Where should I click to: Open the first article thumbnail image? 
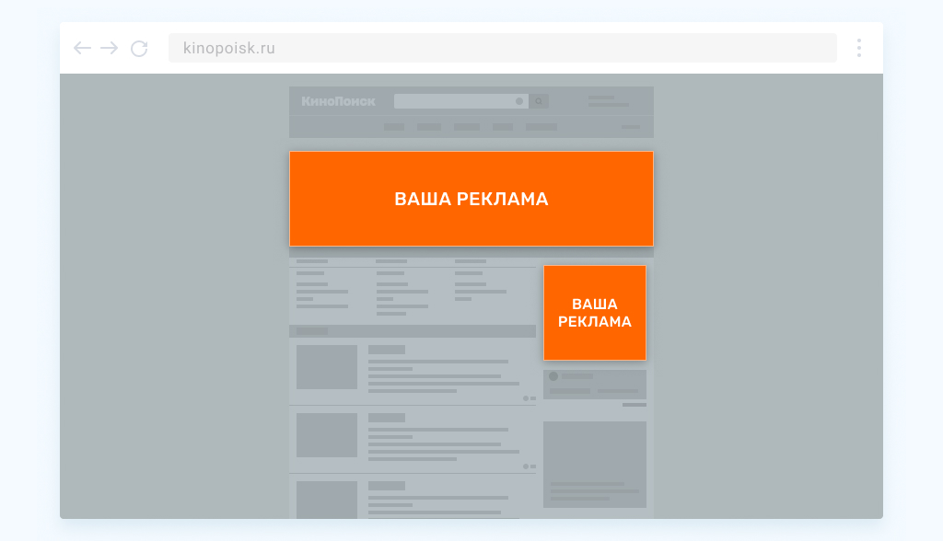pyautogui.click(x=327, y=367)
